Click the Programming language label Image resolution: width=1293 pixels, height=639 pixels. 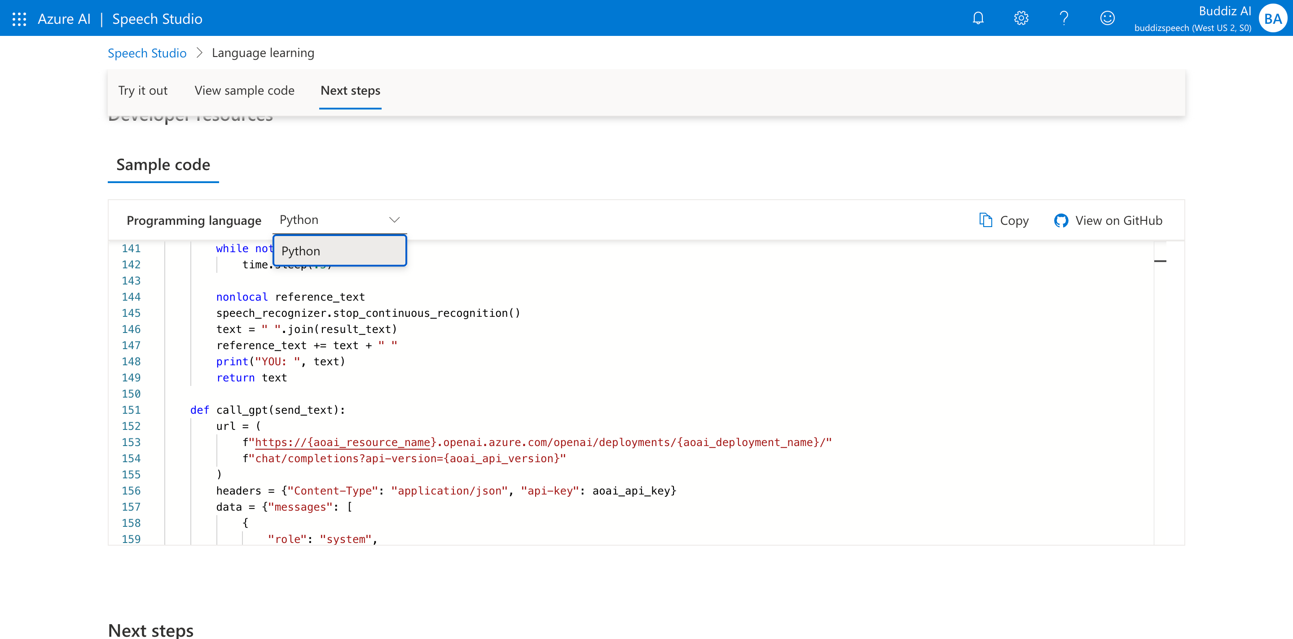(x=194, y=220)
